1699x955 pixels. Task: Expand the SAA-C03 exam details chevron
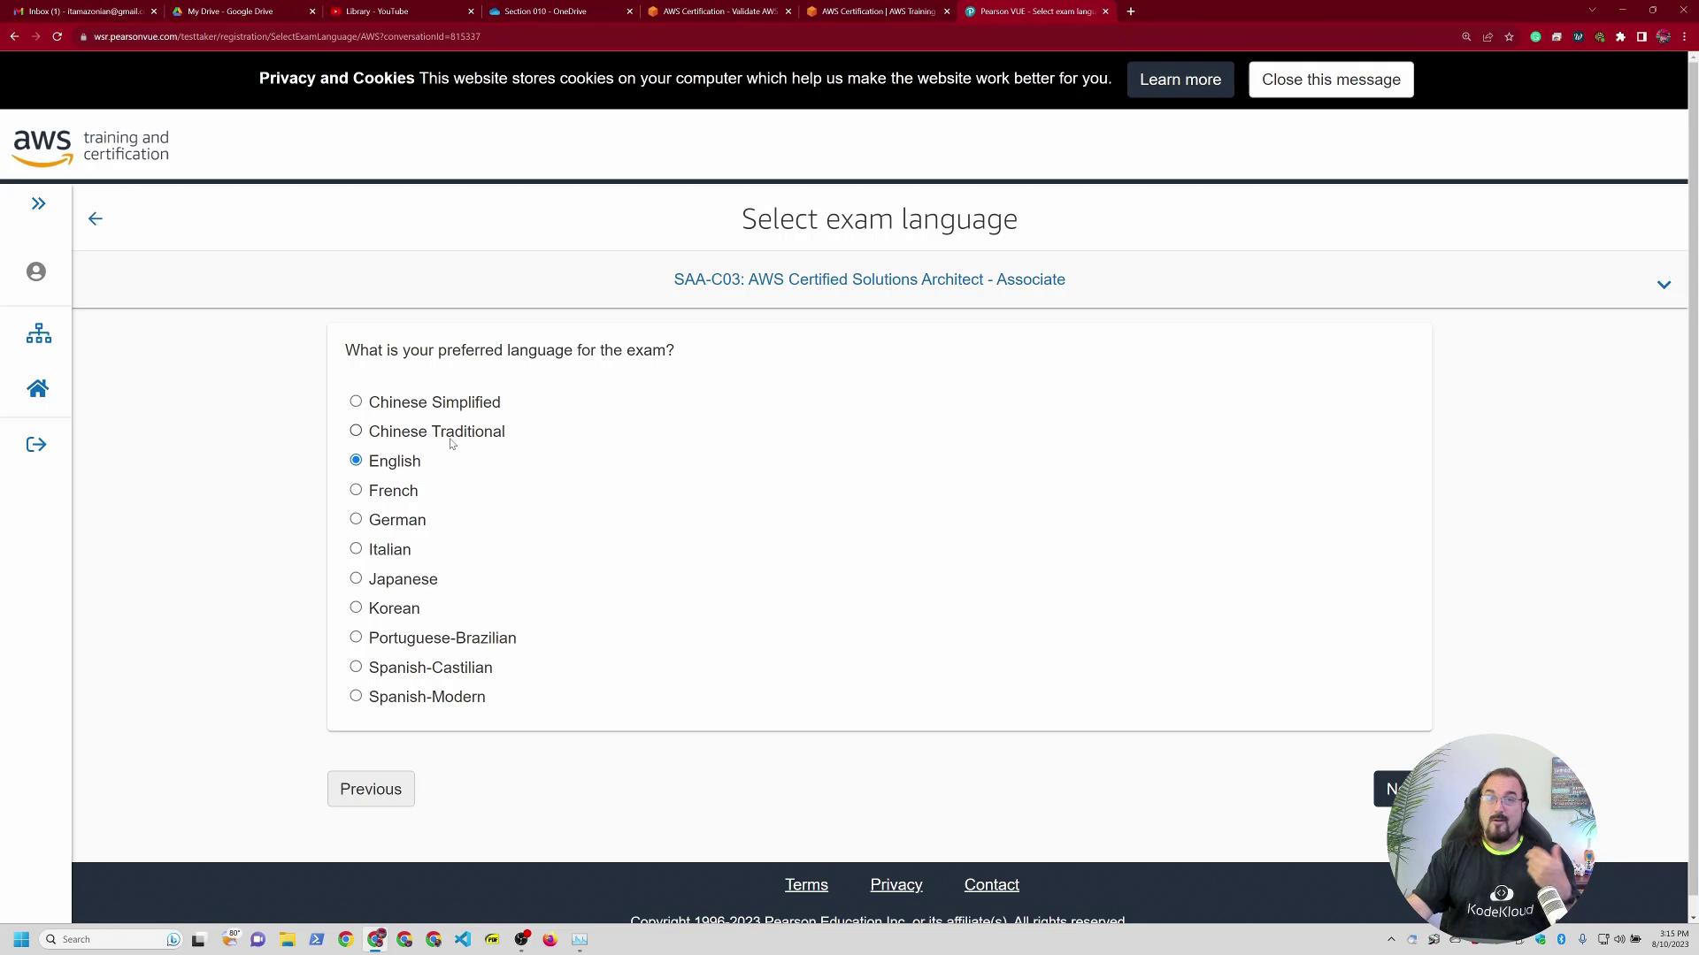click(1664, 285)
